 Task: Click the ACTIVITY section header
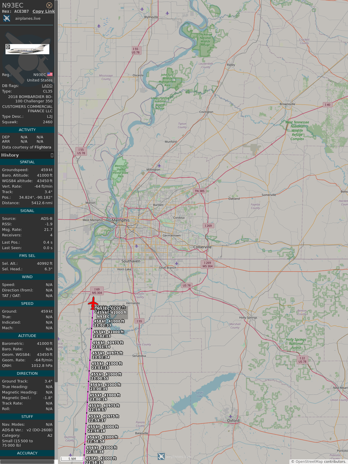tap(27, 130)
